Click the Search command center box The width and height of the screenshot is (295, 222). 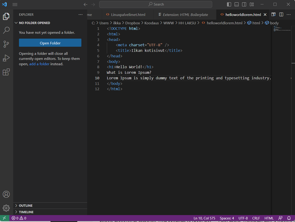[156, 4]
